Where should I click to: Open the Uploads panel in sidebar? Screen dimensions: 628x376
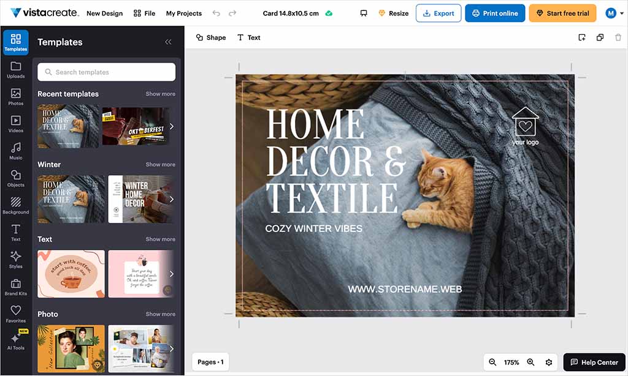(16, 69)
